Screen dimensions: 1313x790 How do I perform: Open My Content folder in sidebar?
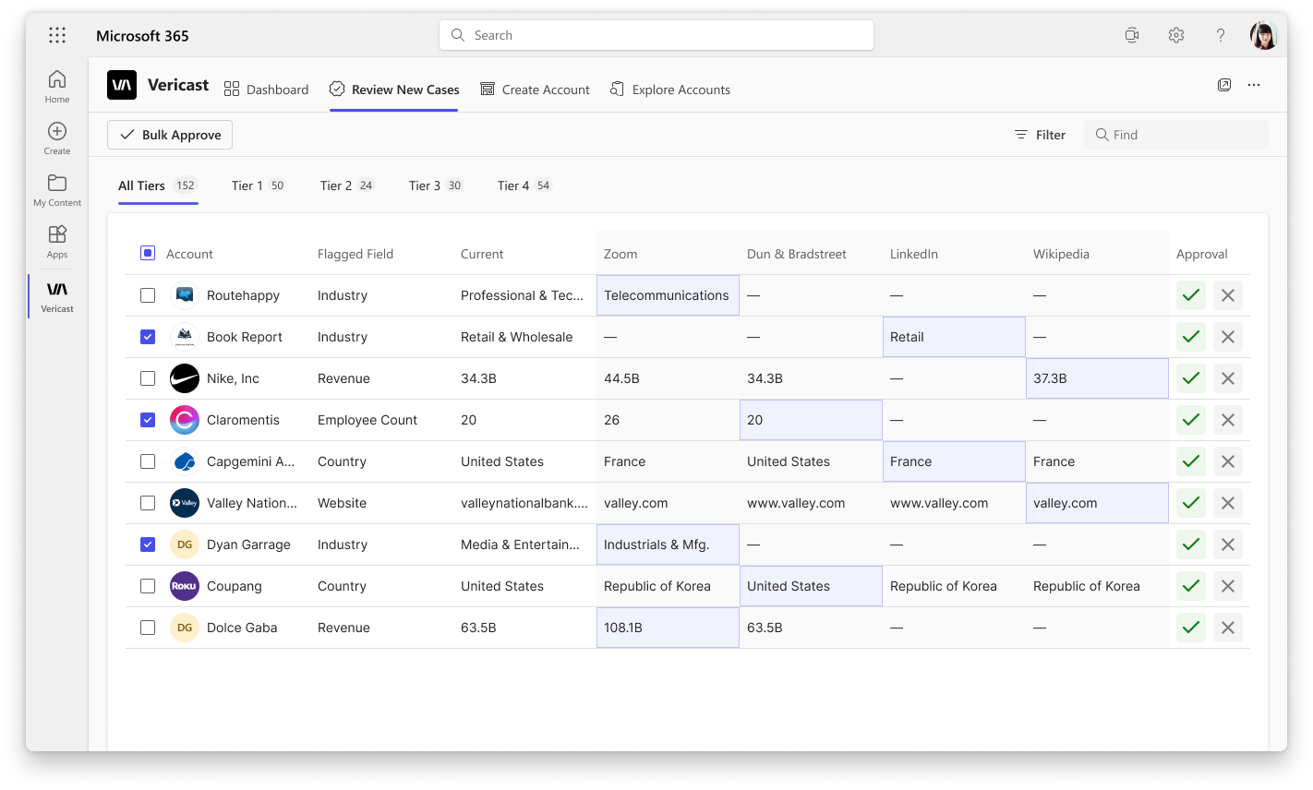click(x=57, y=189)
